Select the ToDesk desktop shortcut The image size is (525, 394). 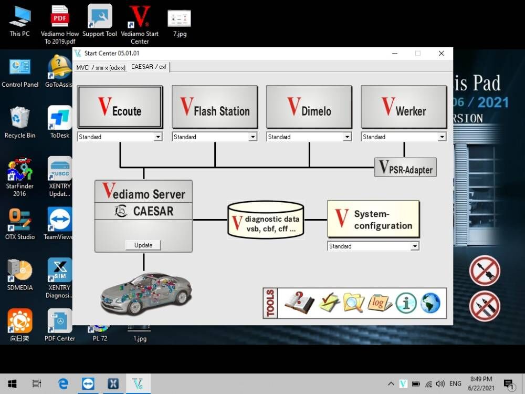click(x=60, y=122)
